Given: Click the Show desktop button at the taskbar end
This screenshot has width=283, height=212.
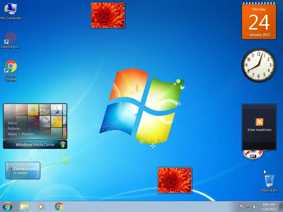Looking at the screenshot, I should tap(281, 206).
